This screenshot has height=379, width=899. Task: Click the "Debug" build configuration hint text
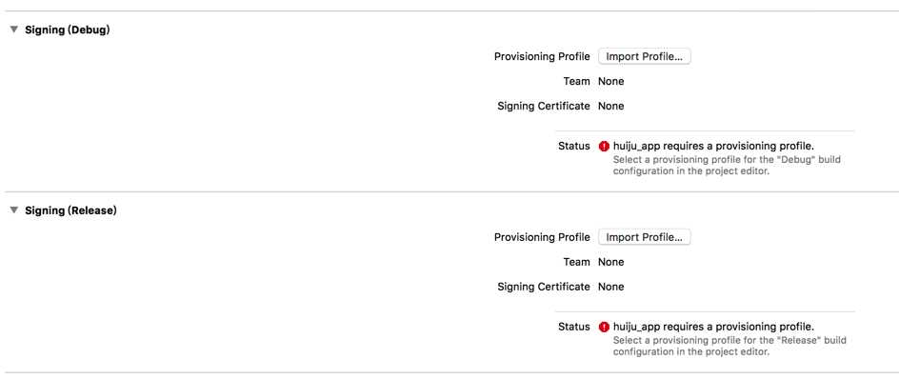coord(727,165)
